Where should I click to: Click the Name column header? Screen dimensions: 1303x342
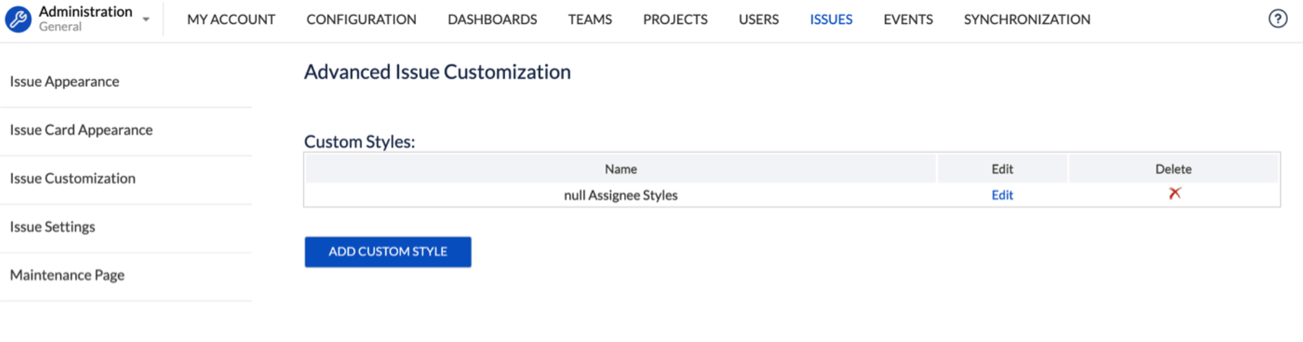(x=621, y=169)
